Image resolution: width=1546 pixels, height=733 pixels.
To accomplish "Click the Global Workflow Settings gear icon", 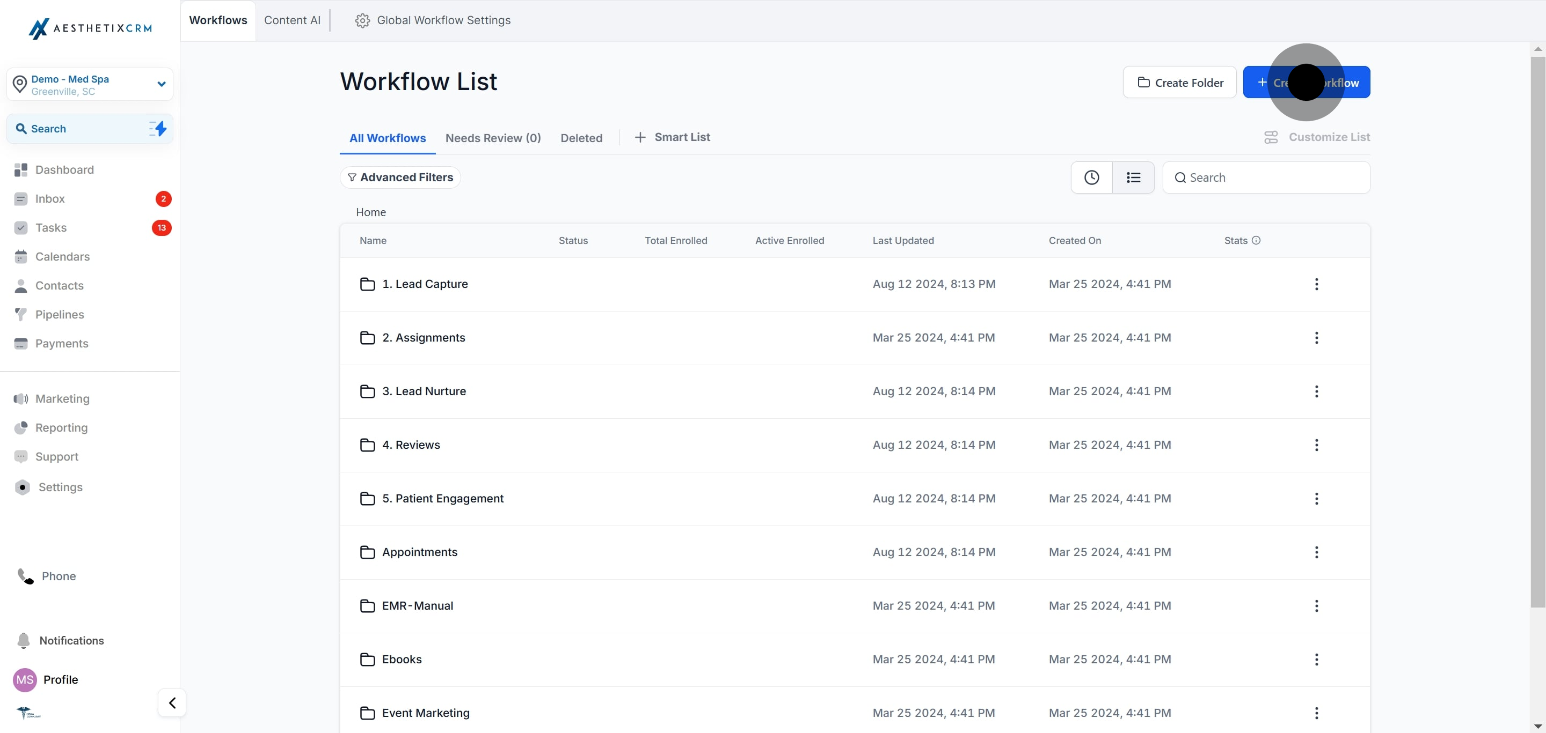I will 362,20.
